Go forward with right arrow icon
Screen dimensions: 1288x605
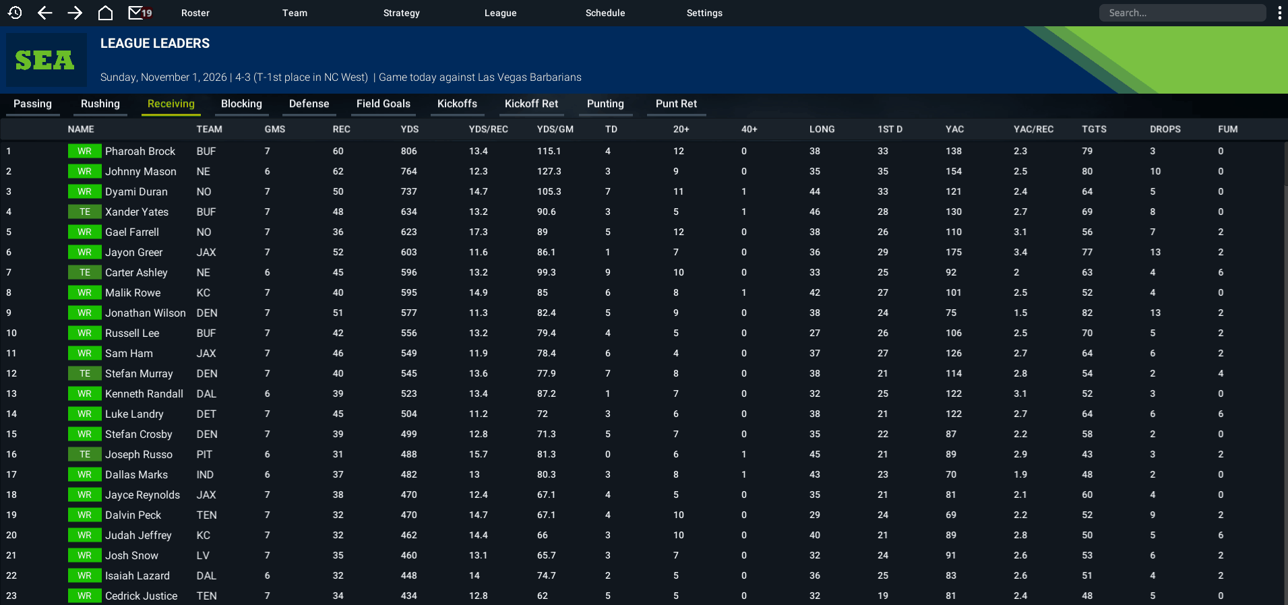point(75,13)
